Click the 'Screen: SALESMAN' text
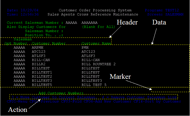Viewport: 190px width, 116px height. [x=165, y=14]
